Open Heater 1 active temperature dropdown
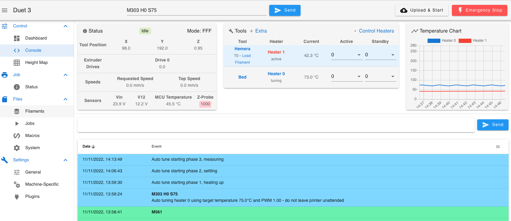Screen dimensions: 511x221 point(359,55)
